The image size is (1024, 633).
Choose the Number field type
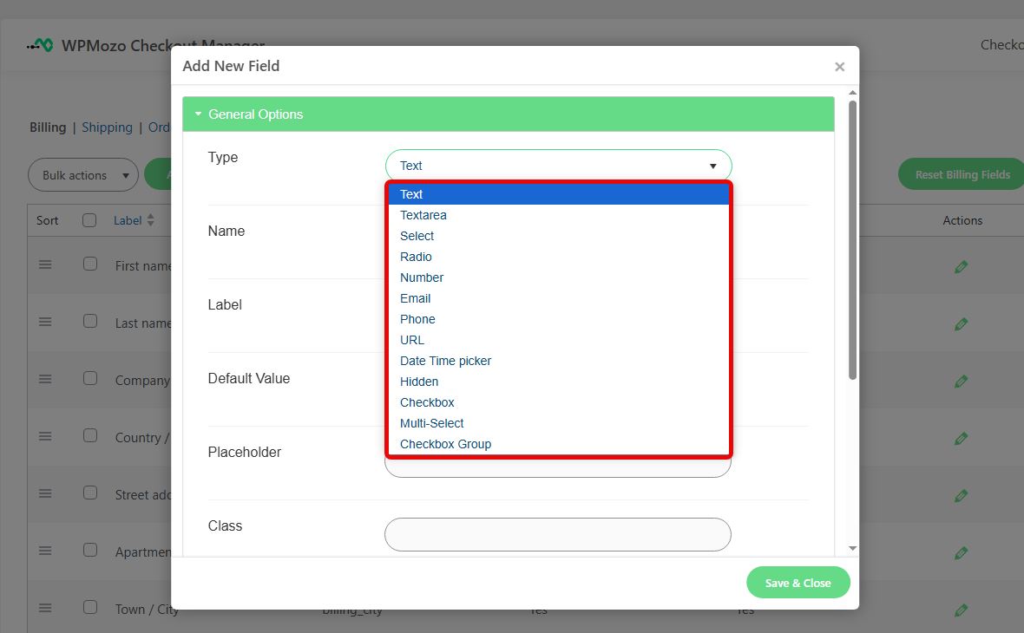(x=558, y=278)
